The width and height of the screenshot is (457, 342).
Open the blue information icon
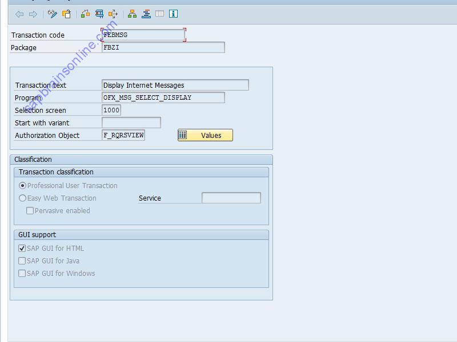[x=174, y=14]
